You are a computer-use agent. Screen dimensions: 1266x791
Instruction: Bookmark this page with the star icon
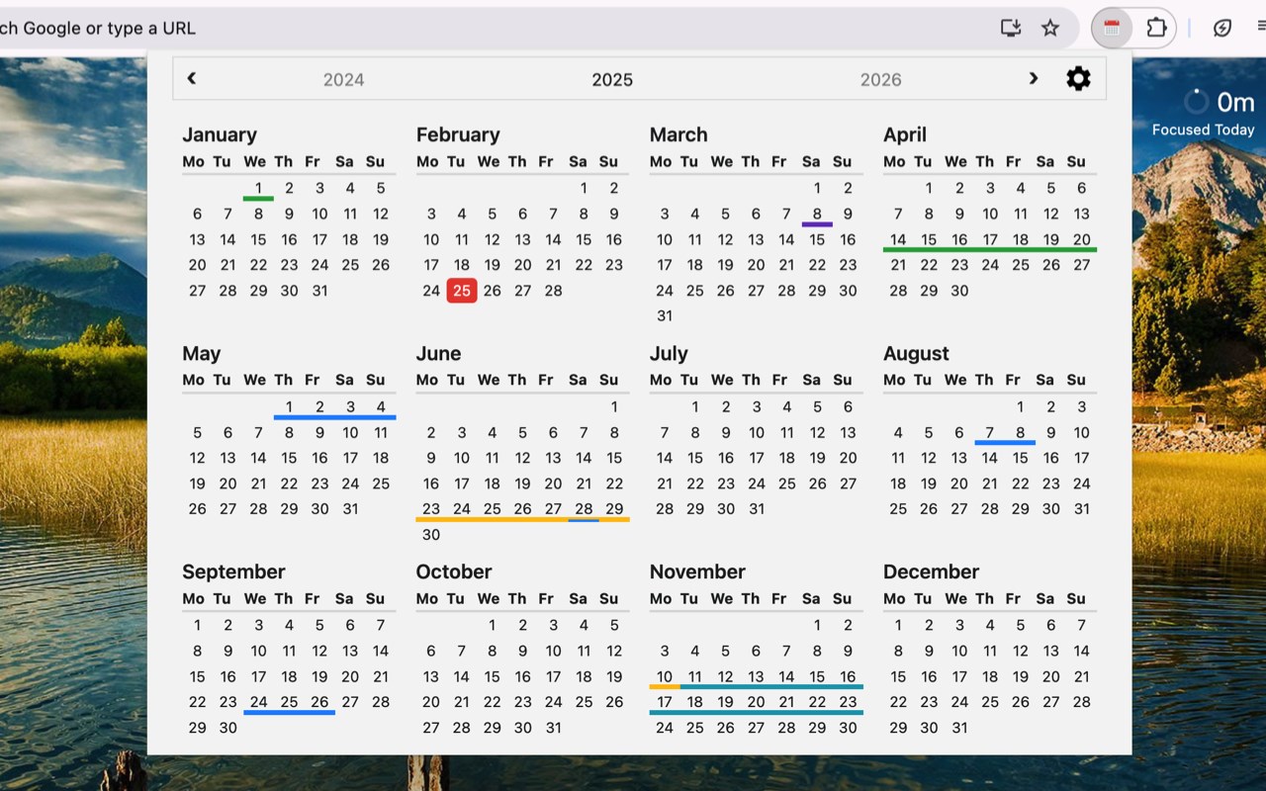[1050, 28]
